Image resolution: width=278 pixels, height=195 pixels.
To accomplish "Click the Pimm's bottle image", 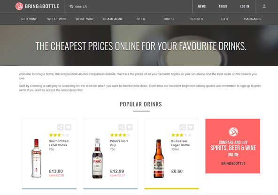I will (x=97, y=158).
